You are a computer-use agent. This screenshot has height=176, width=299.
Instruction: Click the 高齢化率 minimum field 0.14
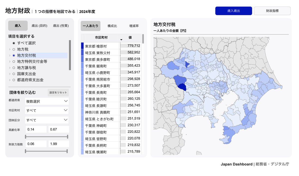(x=36, y=129)
